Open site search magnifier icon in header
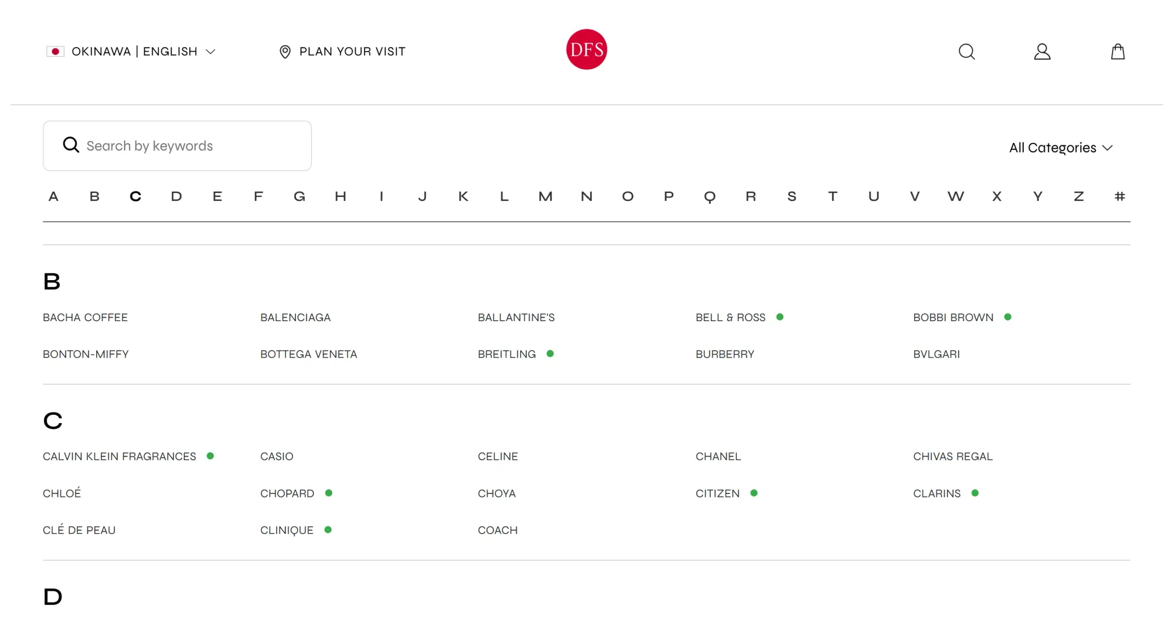 coord(967,52)
